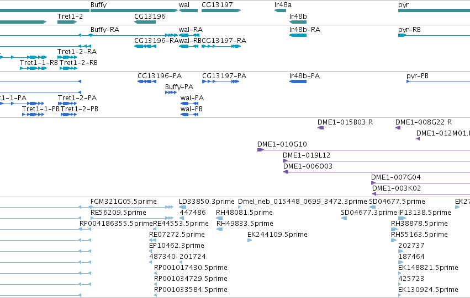Viewport: 470px width, 298px height.
Task: Select the 425723 feature
Action: pos(399,285)
